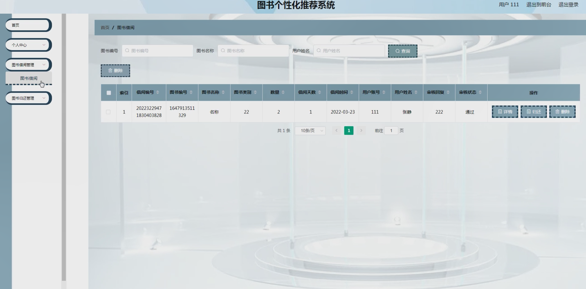Open the 10条/页 page size dropdown

310,131
